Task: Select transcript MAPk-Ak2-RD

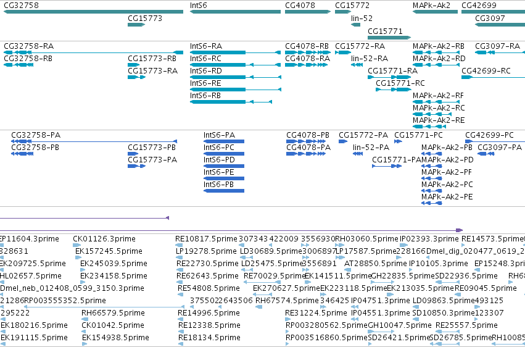Action: (x=439, y=58)
